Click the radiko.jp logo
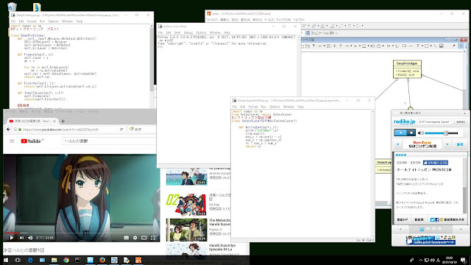This screenshot has width=471, height=265. click(404, 121)
